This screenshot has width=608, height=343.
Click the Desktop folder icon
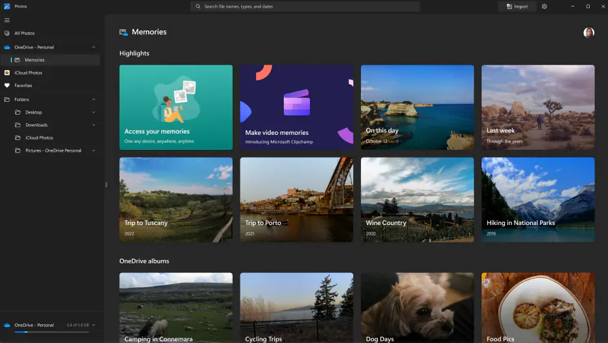pos(18,113)
